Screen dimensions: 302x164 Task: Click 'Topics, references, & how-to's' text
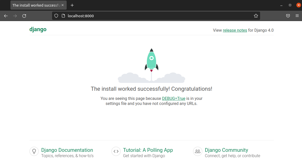(x=67, y=156)
